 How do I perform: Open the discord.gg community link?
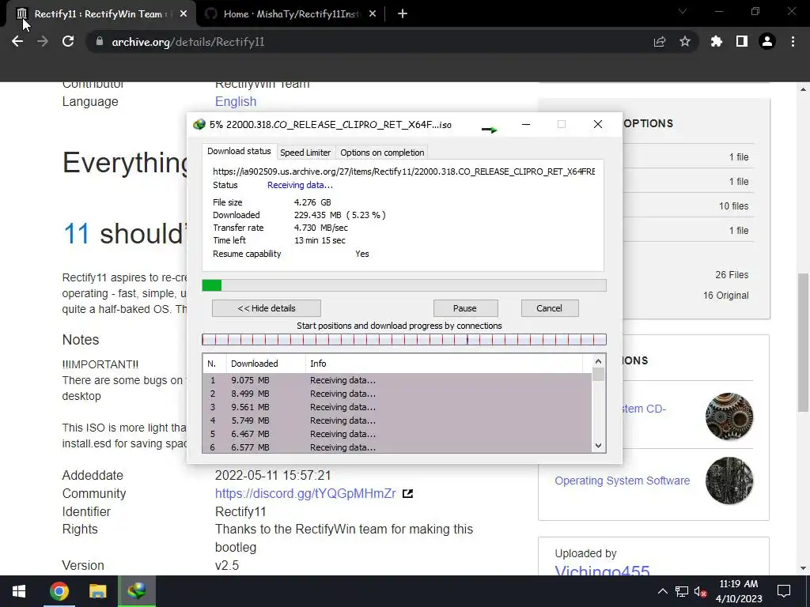(305, 493)
